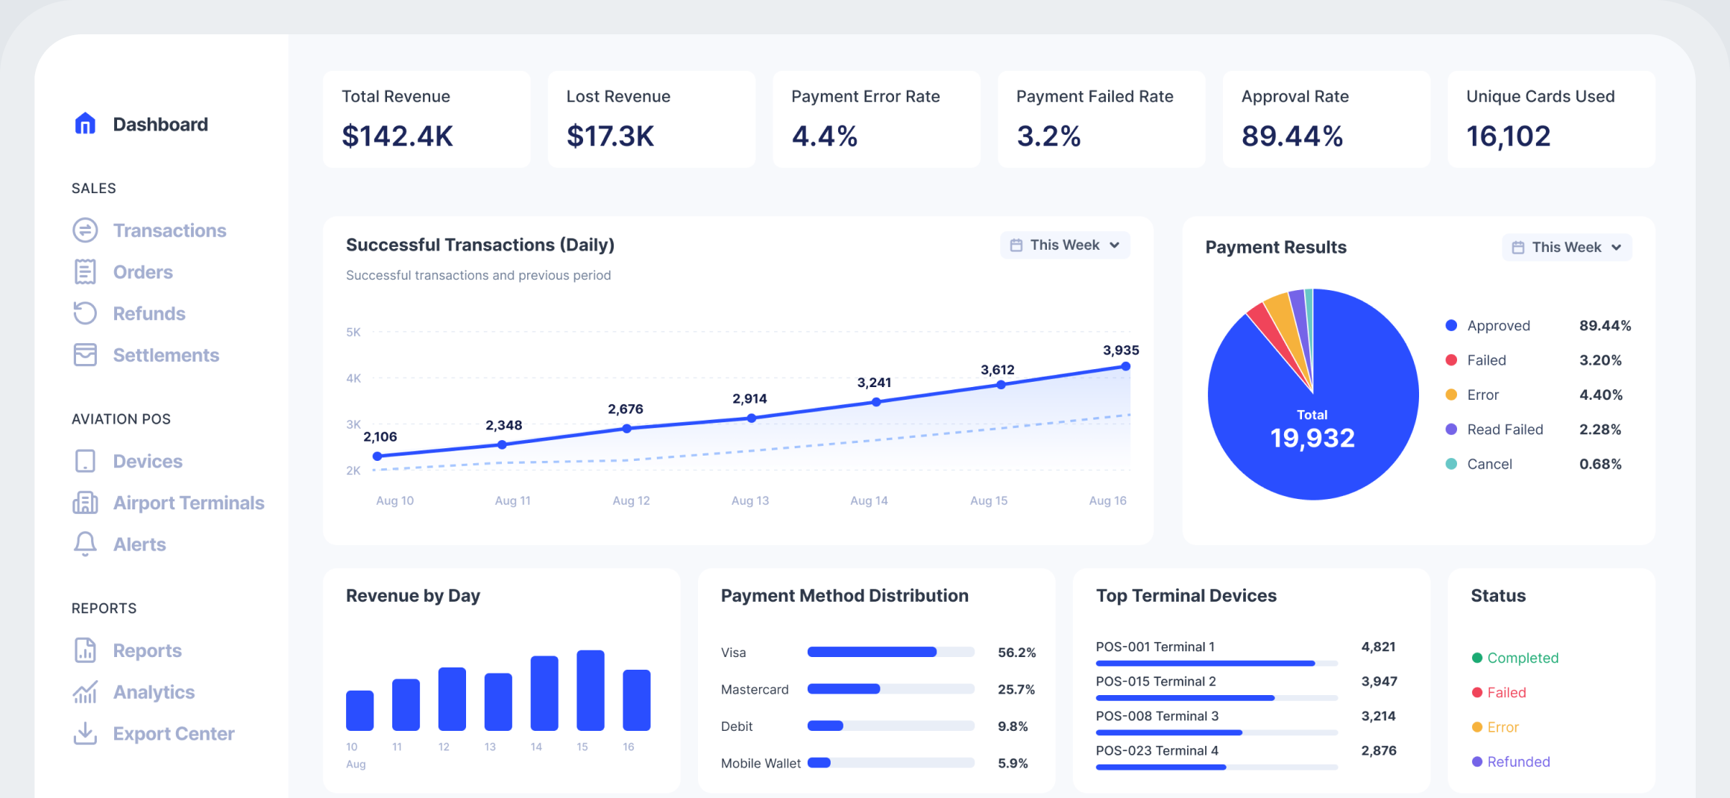Open the Orders section

(x=142, y=272)
